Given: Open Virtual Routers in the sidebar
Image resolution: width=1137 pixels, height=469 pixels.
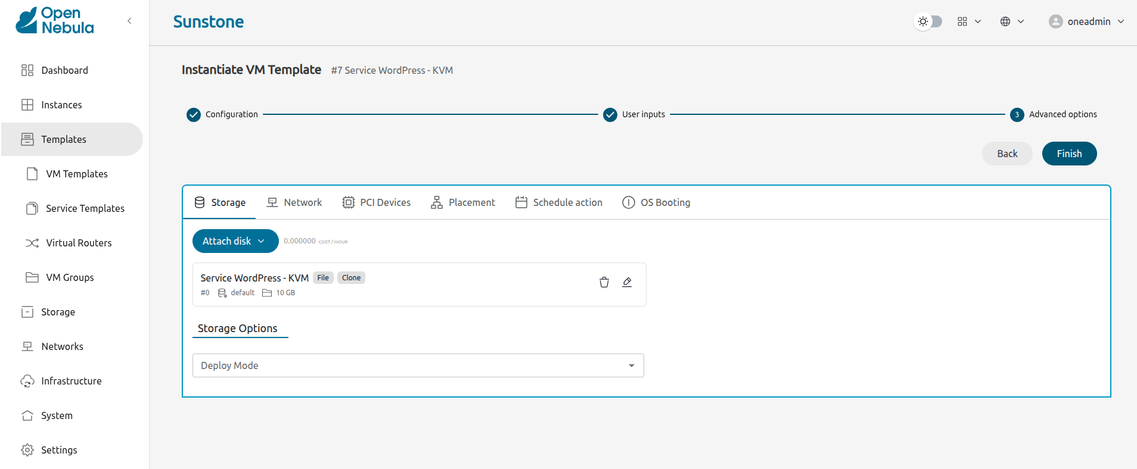Looking at the screenshot, I should (79, 243).
